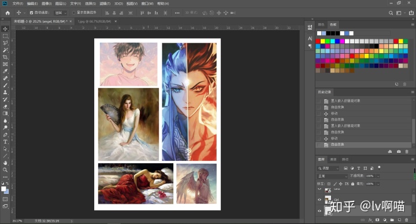Select the Gradient tool
The height and width of the screenshot is (224, 416).
click(5, 113)
